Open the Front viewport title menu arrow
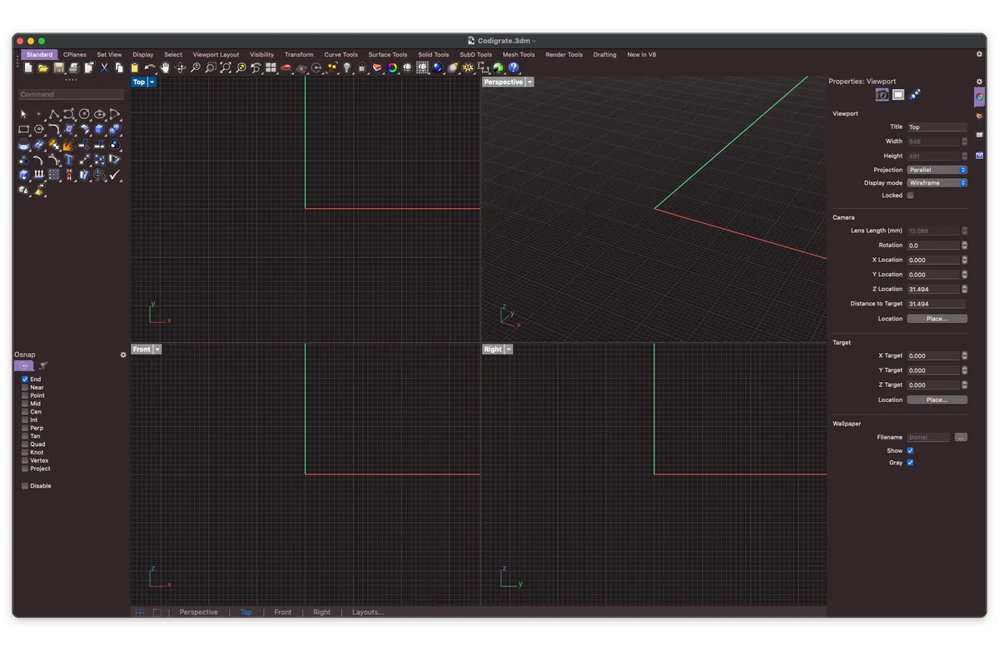Viewport: 999px width, 655px height. (x=157, y=350)
